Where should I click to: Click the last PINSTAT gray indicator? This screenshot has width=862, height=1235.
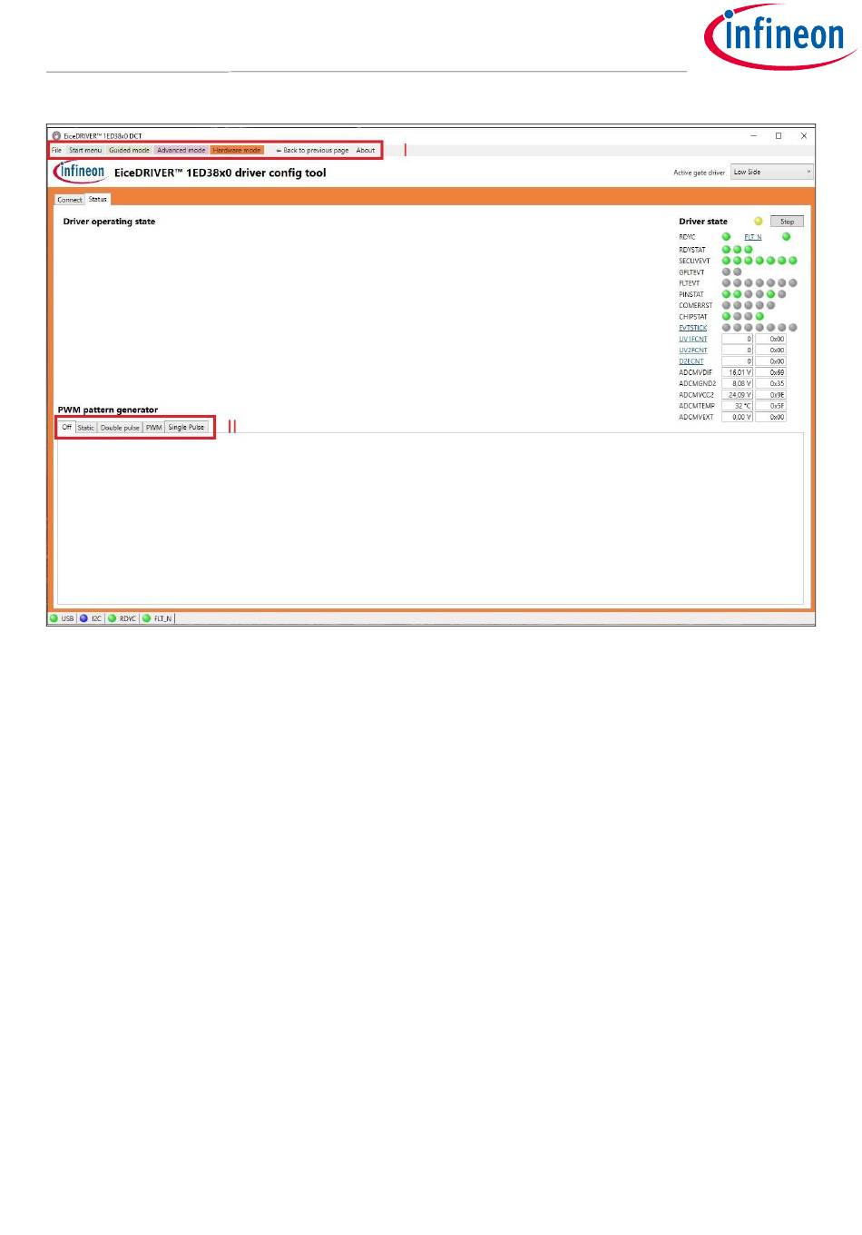[782, 294]
